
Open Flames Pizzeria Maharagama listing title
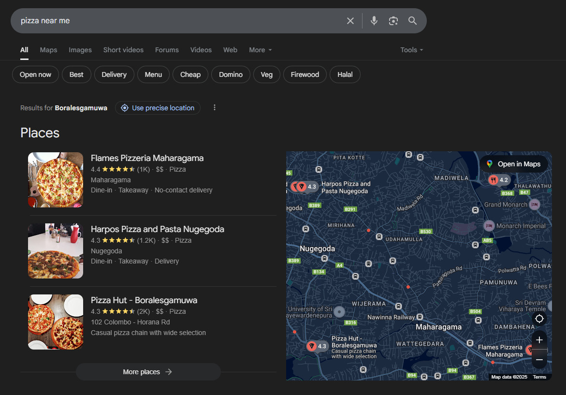(147, 158)
